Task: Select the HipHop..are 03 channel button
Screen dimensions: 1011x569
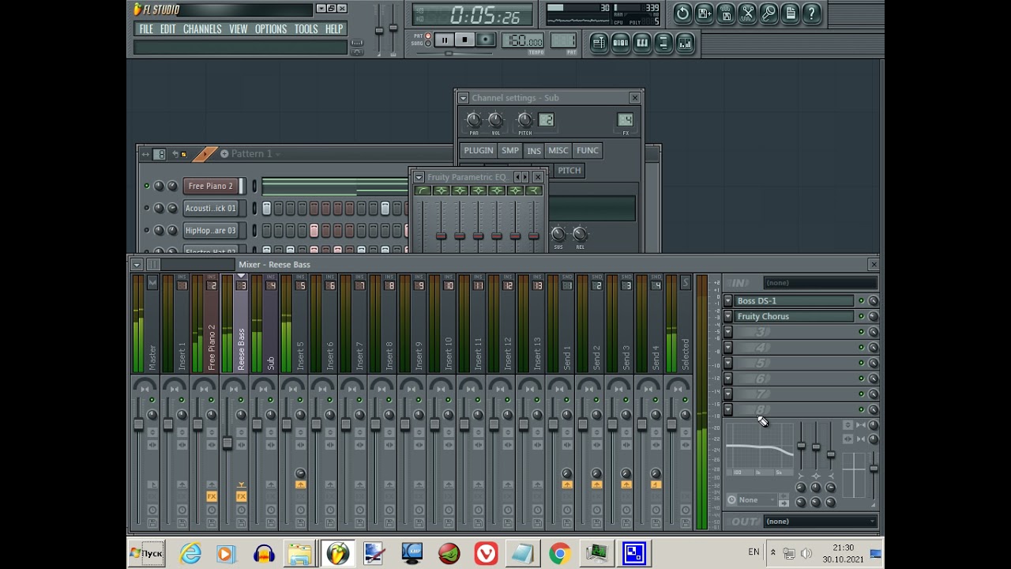Action: point(210,230)
